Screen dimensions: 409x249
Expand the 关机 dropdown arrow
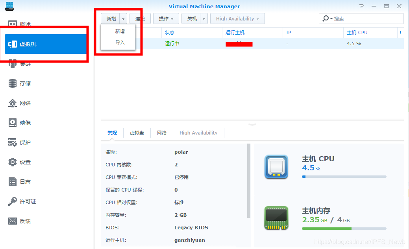(204, 19)
